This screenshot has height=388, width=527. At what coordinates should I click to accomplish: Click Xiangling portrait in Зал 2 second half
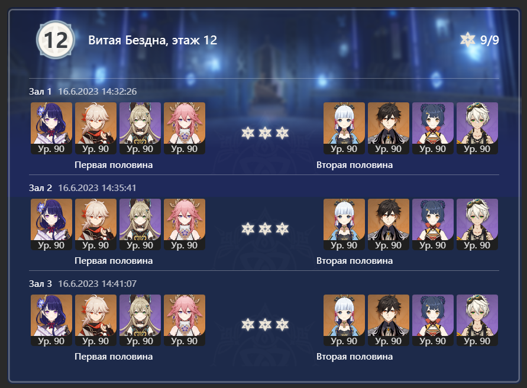(433, 225)
